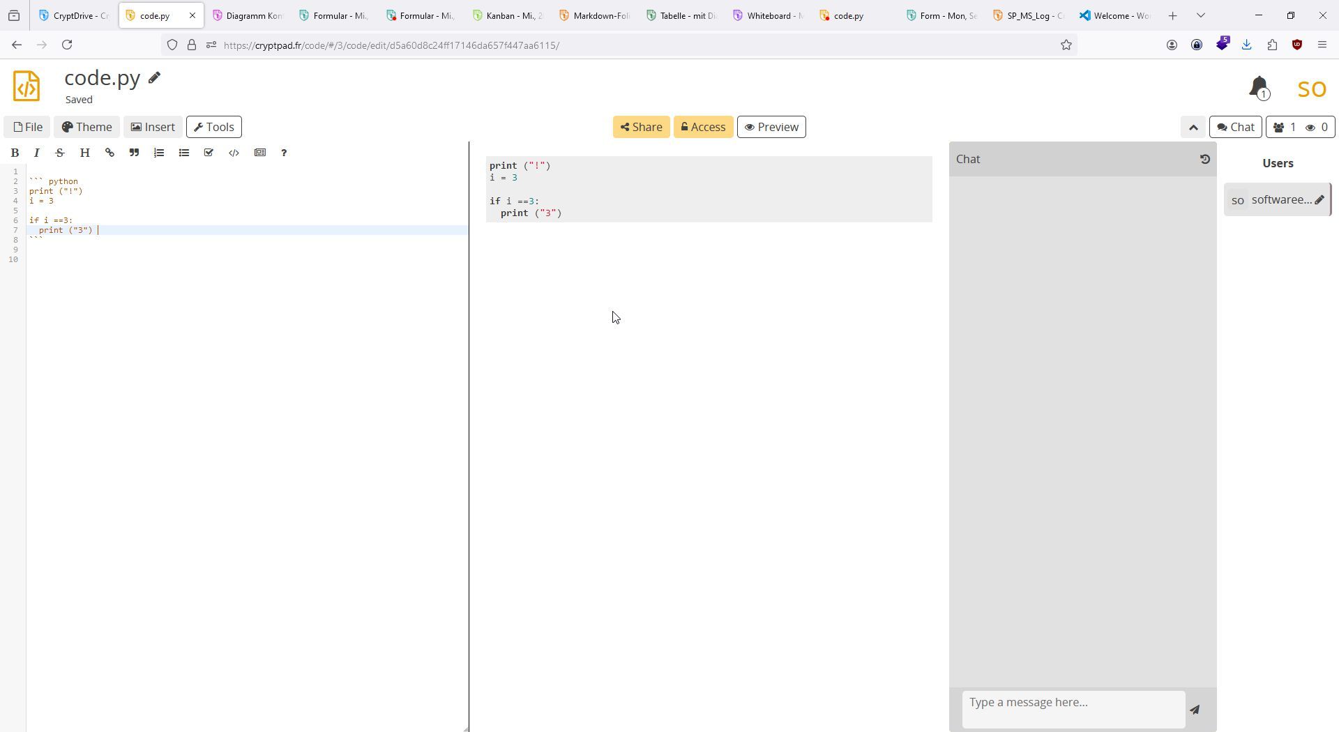Reload the current page

(67, 45)
